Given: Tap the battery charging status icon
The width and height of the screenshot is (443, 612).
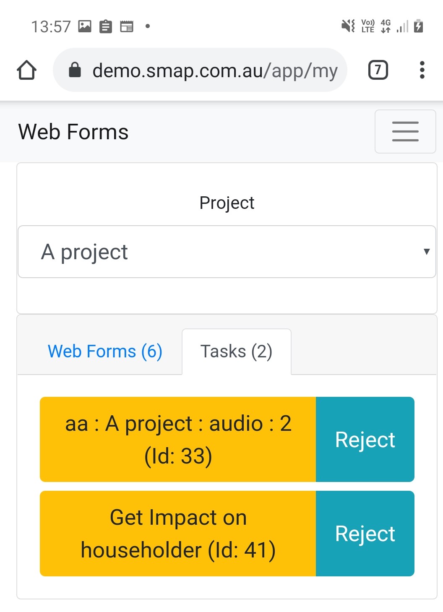Looking at the screenshot, I should 418,26.
